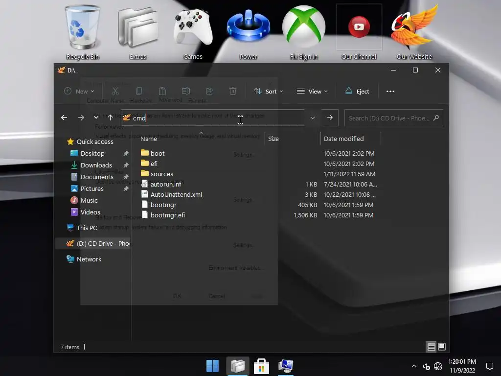Screen dimensions: 501x376
Task: Click the volume muted tray icon
Action: click(426, 366)
